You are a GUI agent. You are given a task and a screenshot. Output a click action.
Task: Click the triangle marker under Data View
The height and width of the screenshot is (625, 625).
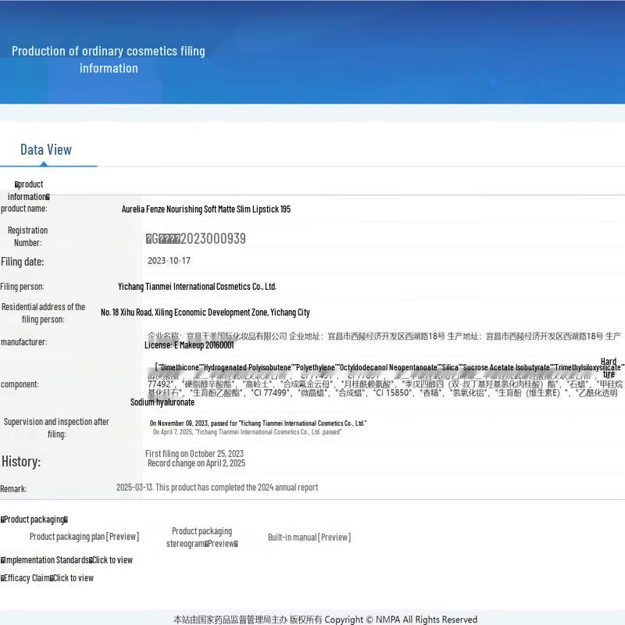(44, 163)
